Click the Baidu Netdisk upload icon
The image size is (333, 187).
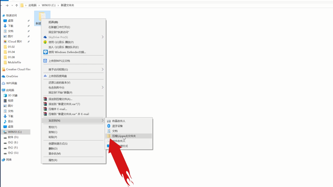coord(45,76)
